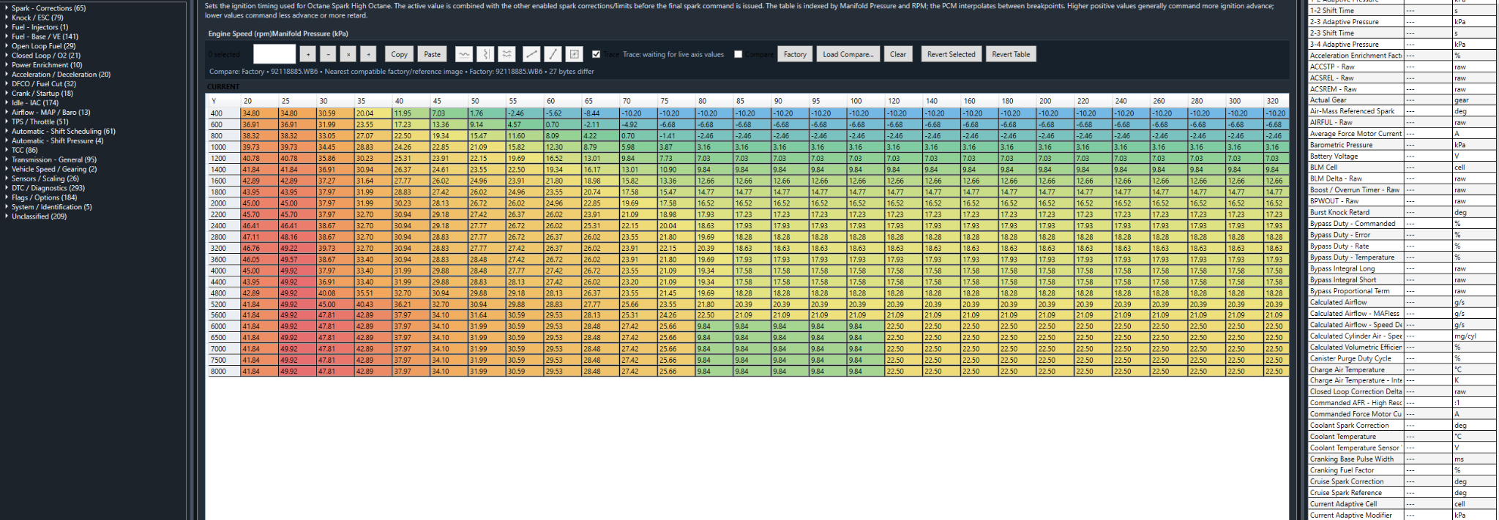Toggle the Trace checkbox
The width and height of the screenshot is (1499, 520).
[x=596, y=54]
